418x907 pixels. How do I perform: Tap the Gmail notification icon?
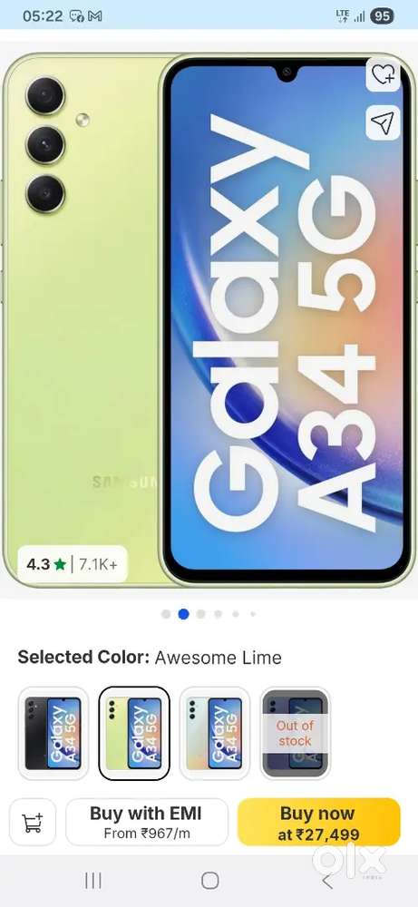click(95, 16)
